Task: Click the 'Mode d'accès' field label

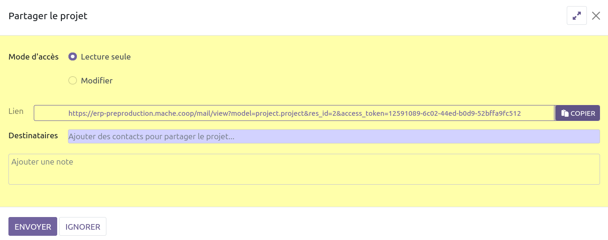Action: point(34,57)
